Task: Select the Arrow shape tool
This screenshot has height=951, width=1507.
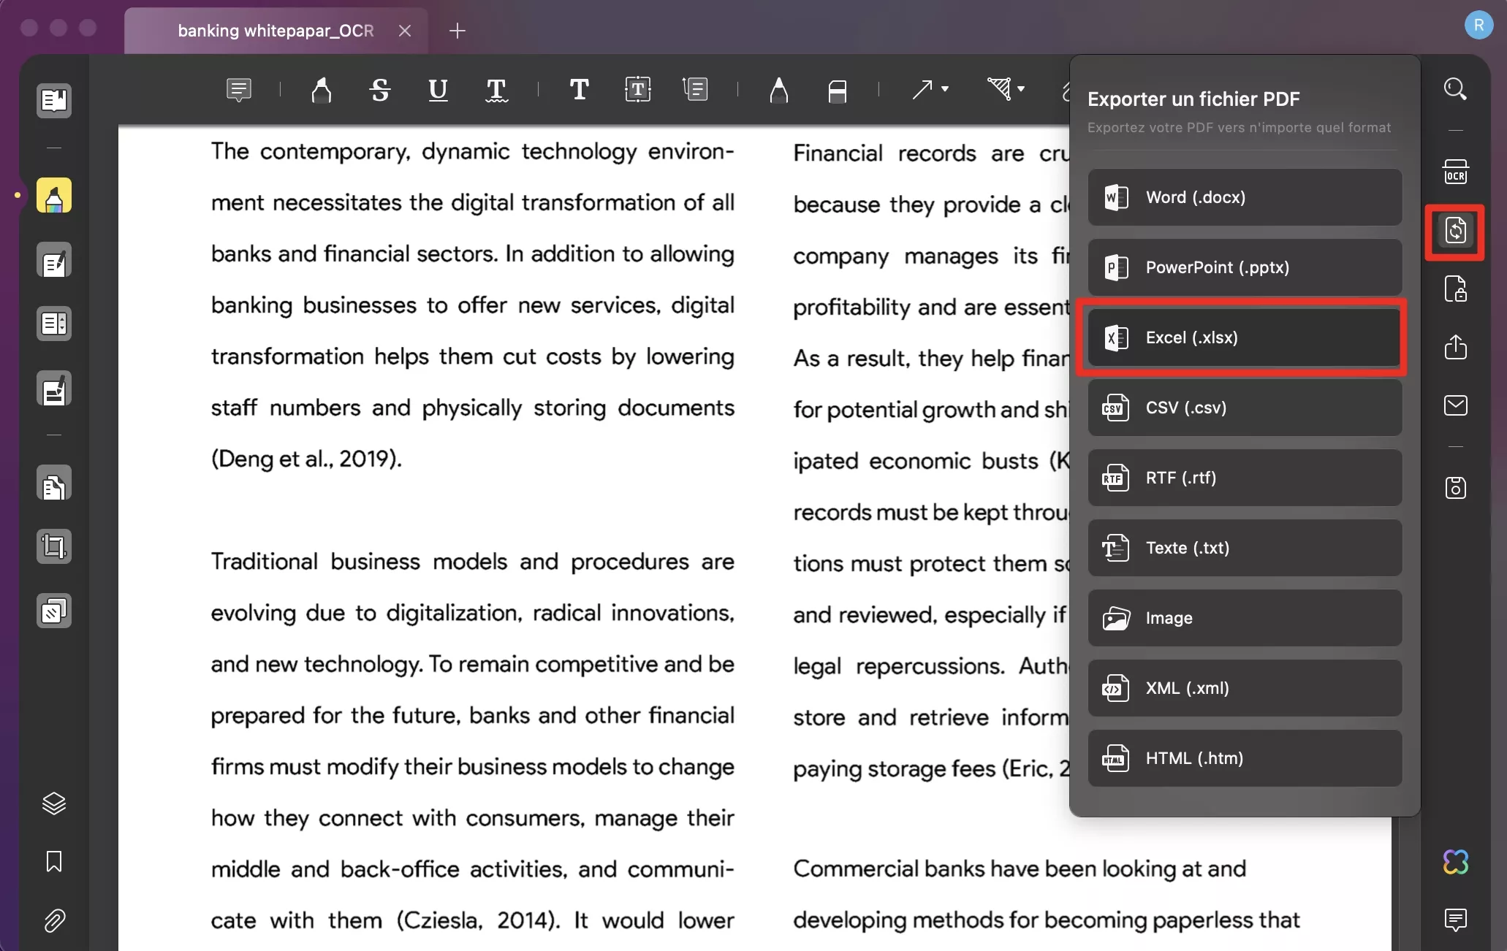Action: 922,90
